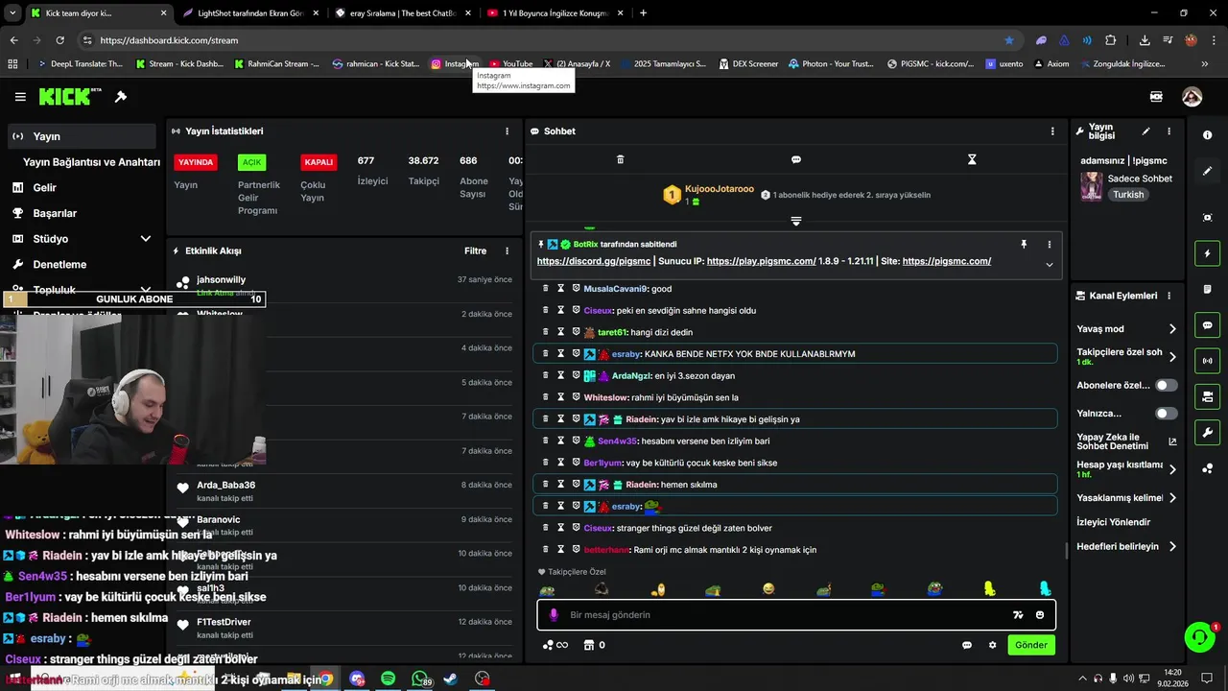This screenshot has width=1228, height=691.
Task: Click İzleyici Yönlendir
Action: point(1114,522)
